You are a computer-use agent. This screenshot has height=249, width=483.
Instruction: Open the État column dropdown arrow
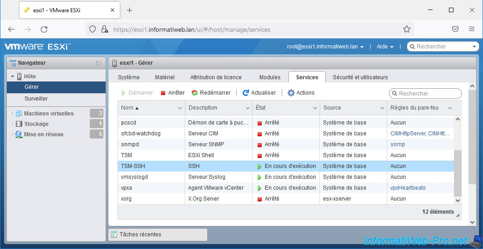315,108
